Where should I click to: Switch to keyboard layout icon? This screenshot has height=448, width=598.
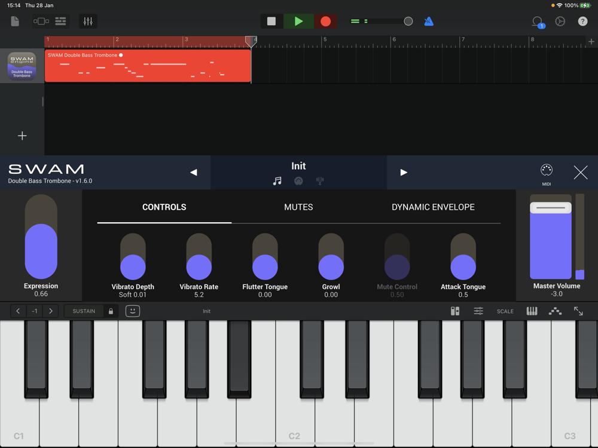pyautogui.click(x=532, y=311)
